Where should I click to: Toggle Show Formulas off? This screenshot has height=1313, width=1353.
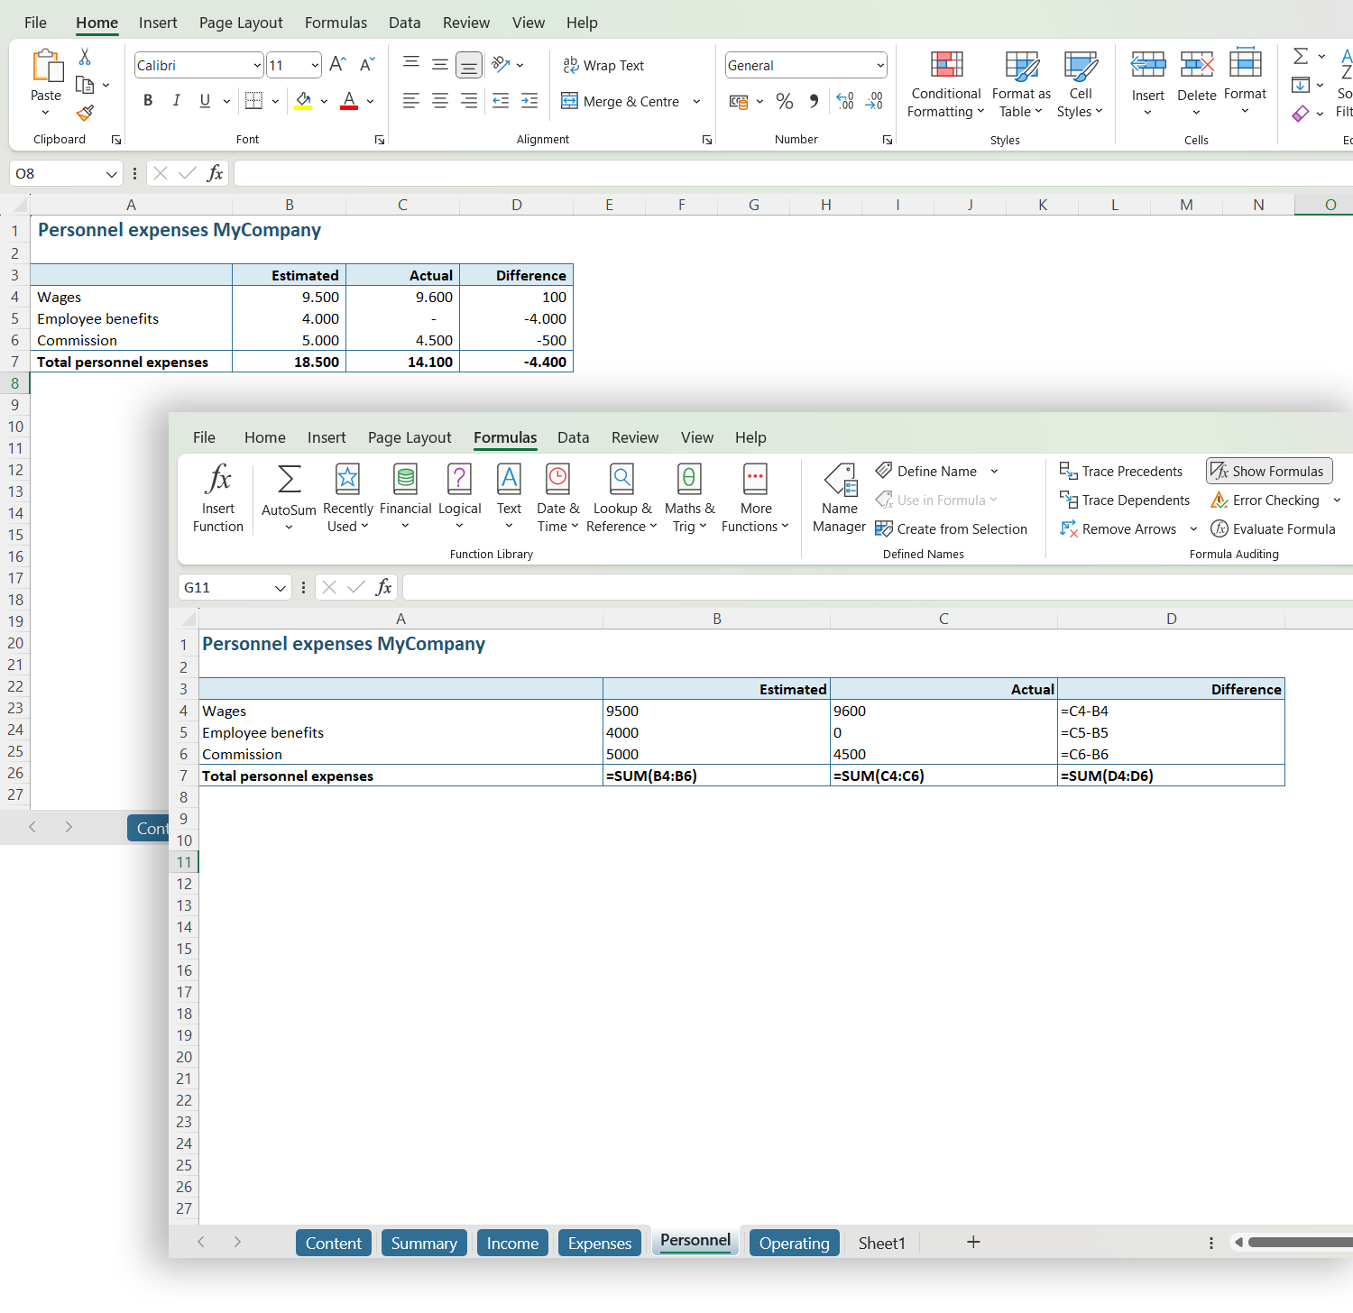(1269, 471)
